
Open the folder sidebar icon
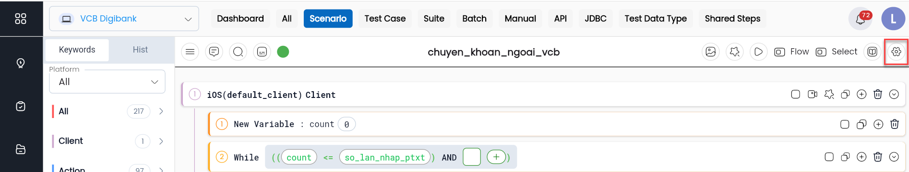21,149
